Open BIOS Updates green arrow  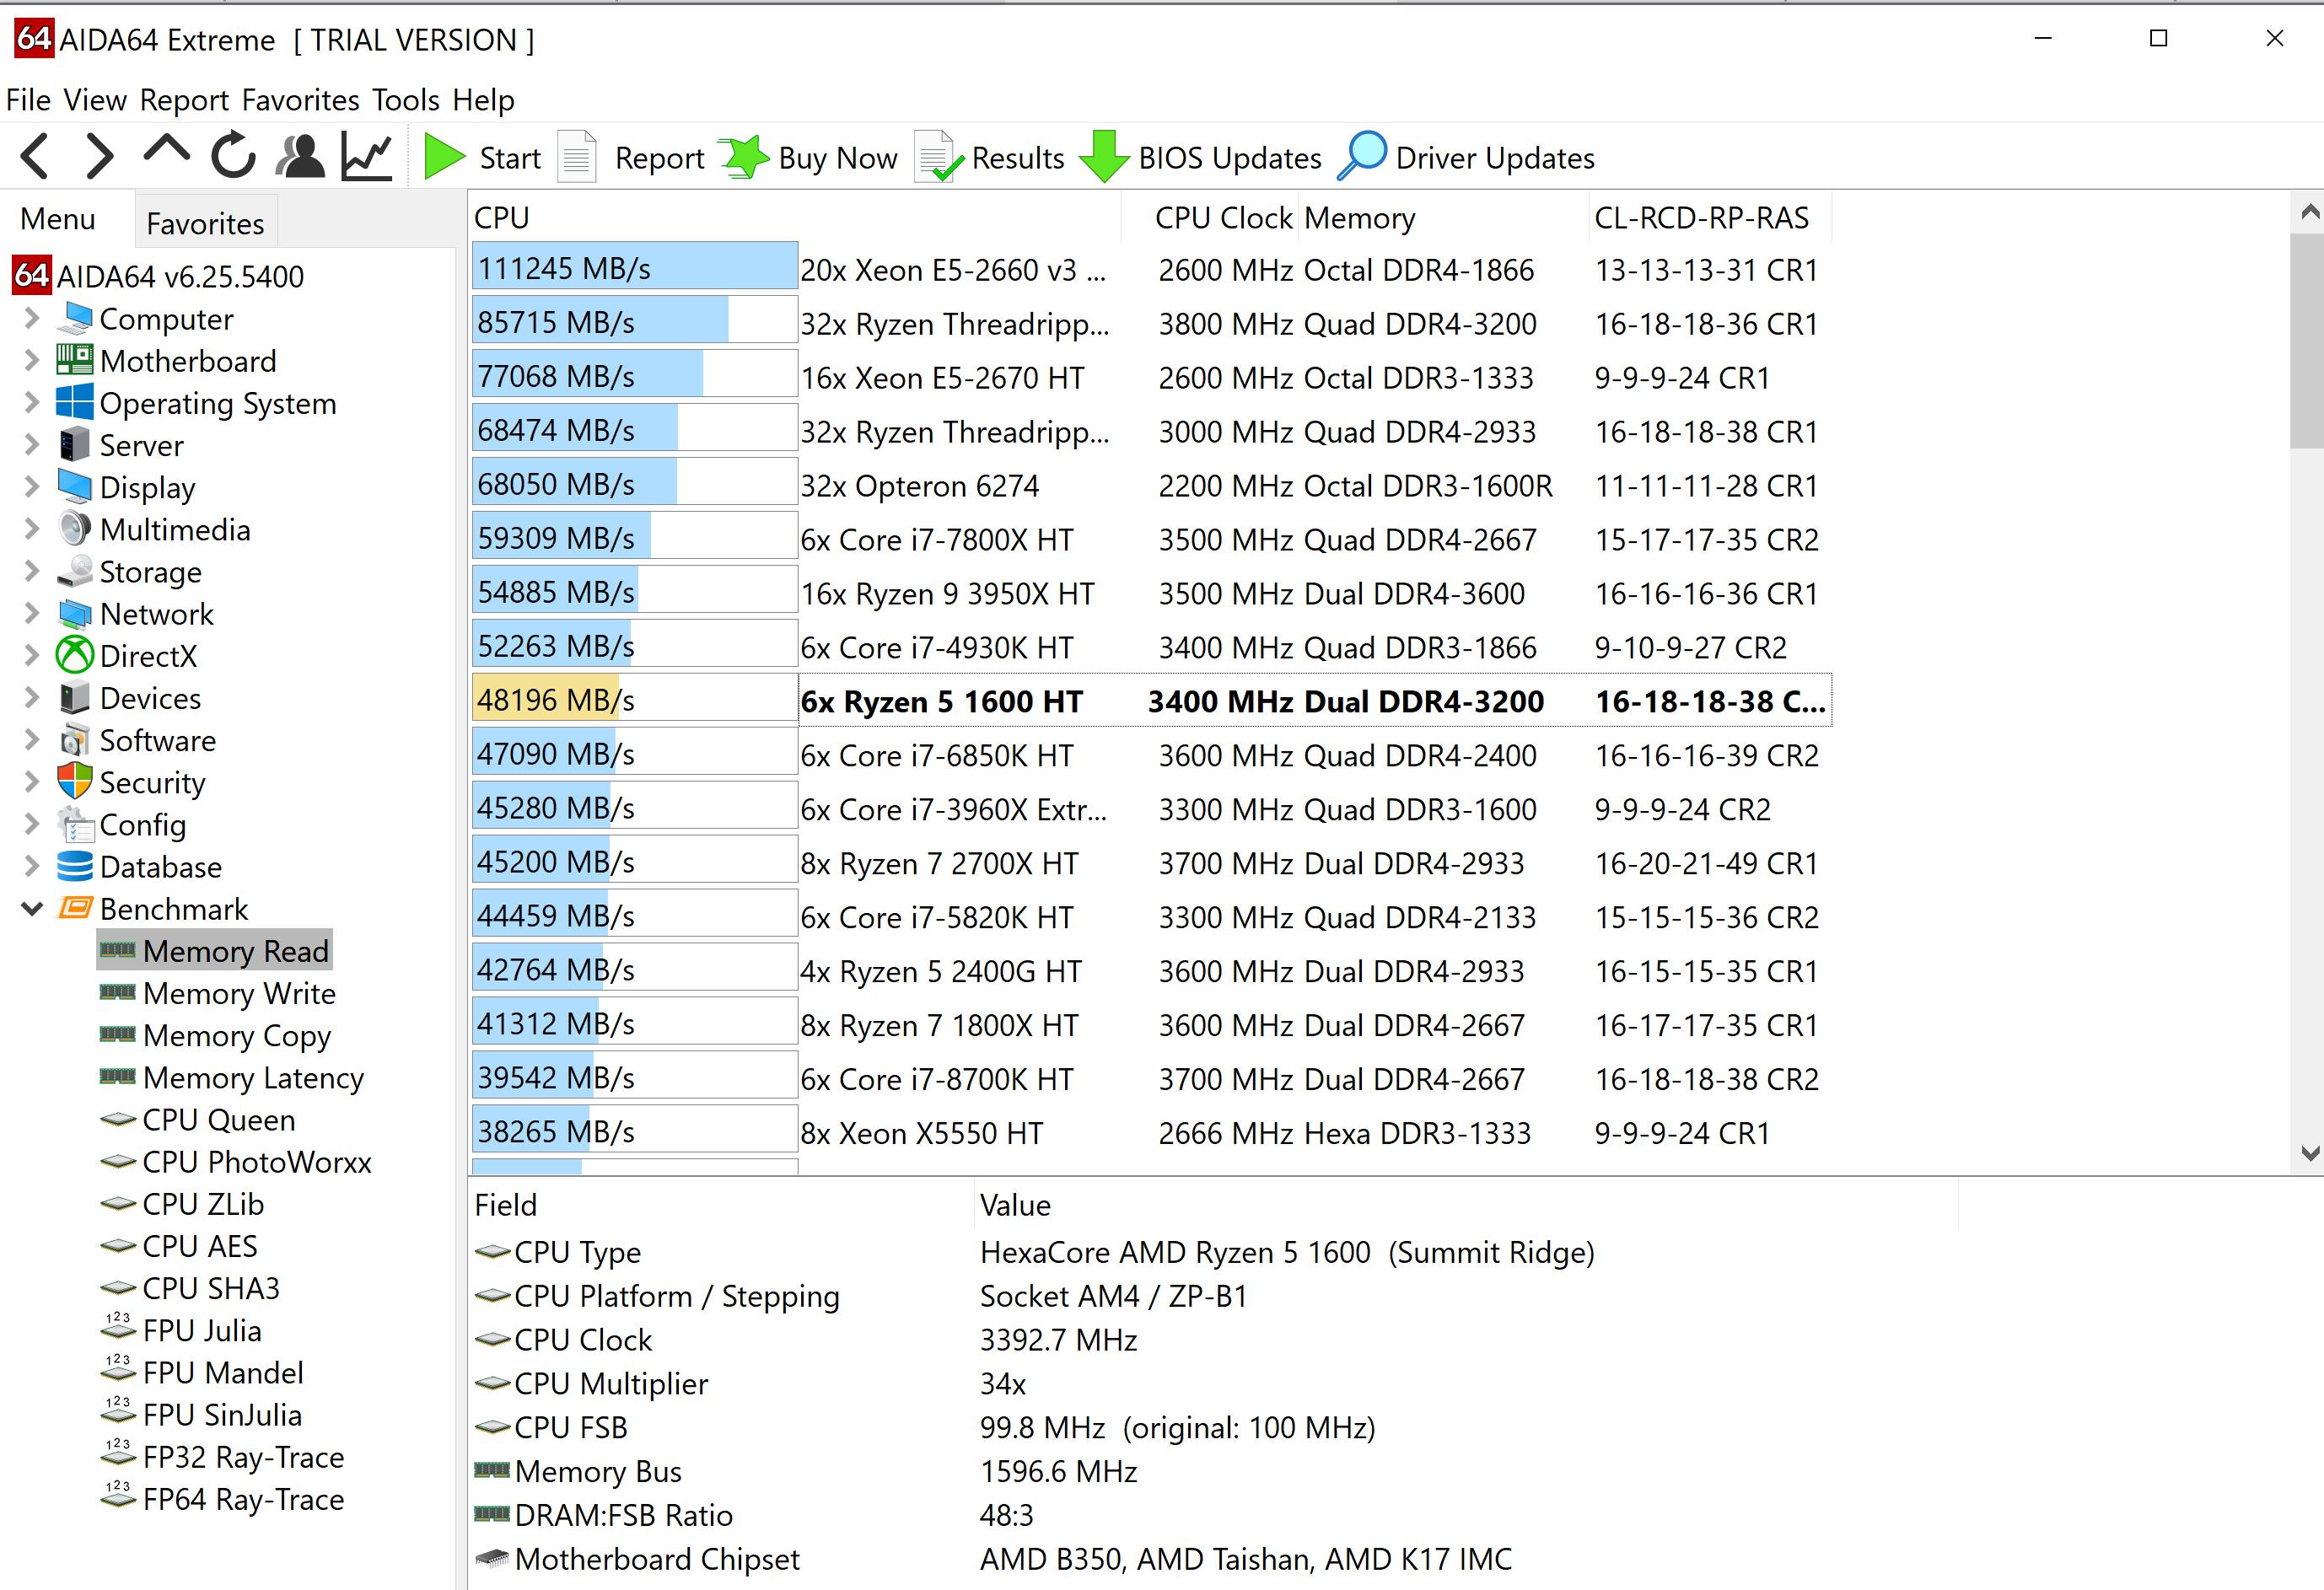(x=1104, y=157)
